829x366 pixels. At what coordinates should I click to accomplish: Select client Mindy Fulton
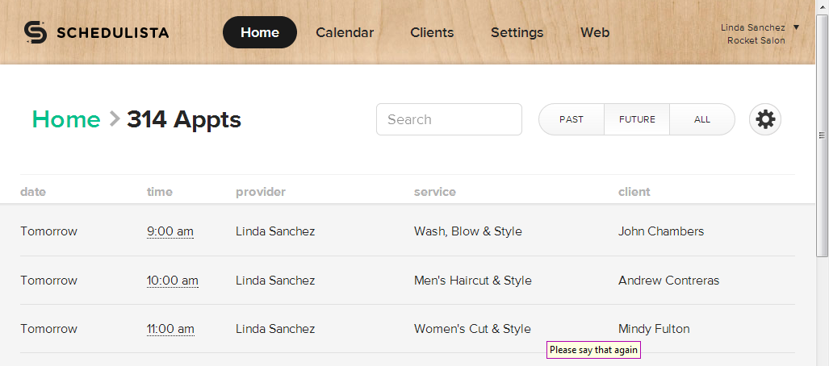654,329
